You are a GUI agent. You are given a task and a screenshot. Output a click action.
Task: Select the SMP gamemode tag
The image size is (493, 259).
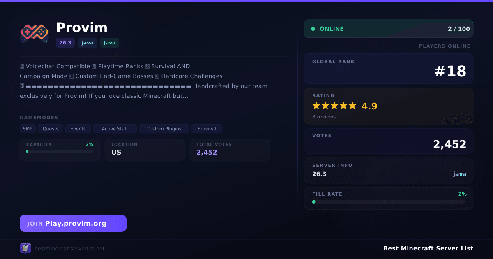28,129
